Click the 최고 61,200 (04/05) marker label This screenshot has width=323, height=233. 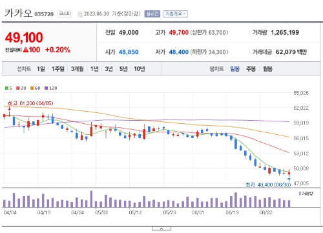point(30,103)
